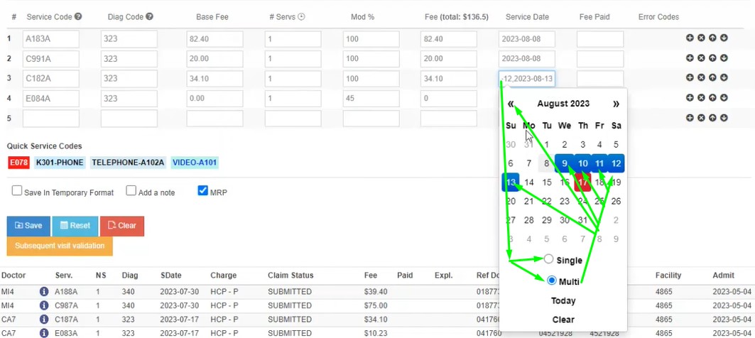Move service row 1 up
755x338 pixels.
(x=712, y=38)
